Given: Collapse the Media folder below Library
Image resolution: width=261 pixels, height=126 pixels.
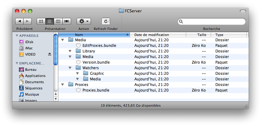Looking at the screenshot, I should click(x=70, y=57).
